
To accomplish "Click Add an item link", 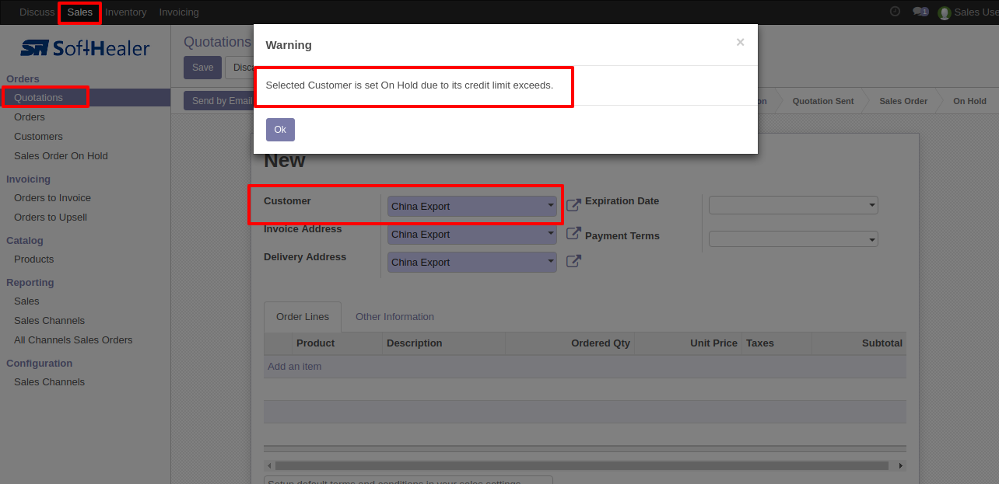I will (x=294, y=367).
